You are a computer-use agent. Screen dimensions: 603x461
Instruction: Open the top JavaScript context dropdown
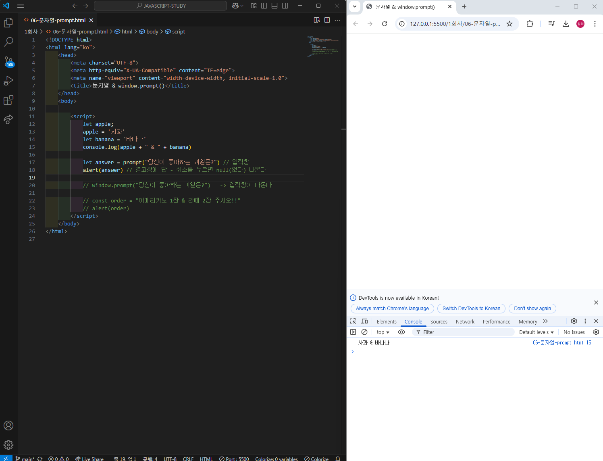click(x=383, y=332)
